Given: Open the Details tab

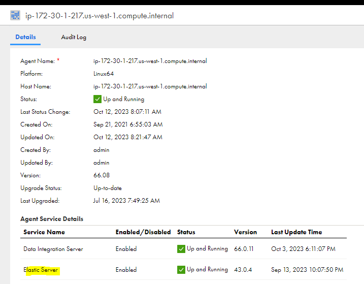Looking at the screenshot, I should click(25, 37).
